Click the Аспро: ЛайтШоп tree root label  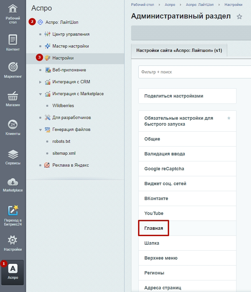point(62,22)
